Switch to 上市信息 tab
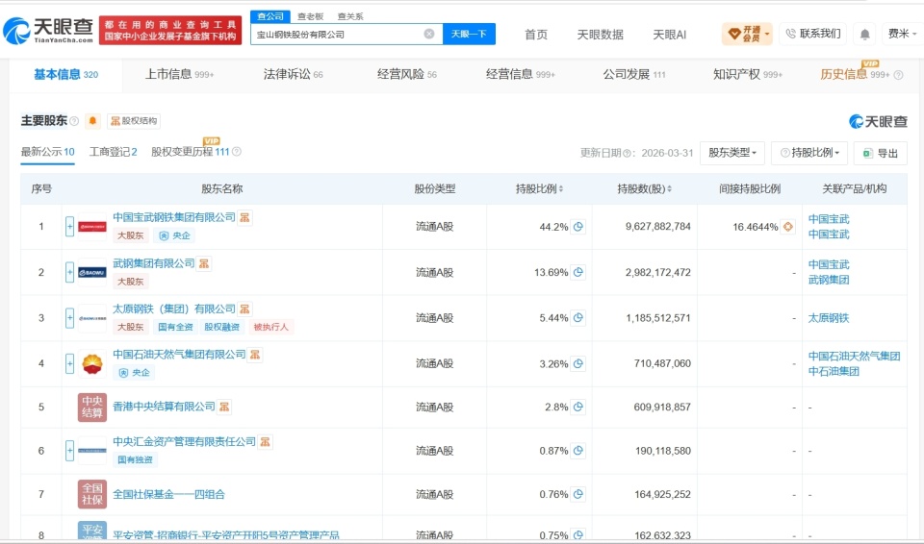Image resolution: width=924 pixels, height=544 pixels. pyautogui.click(x=179, y=74)
